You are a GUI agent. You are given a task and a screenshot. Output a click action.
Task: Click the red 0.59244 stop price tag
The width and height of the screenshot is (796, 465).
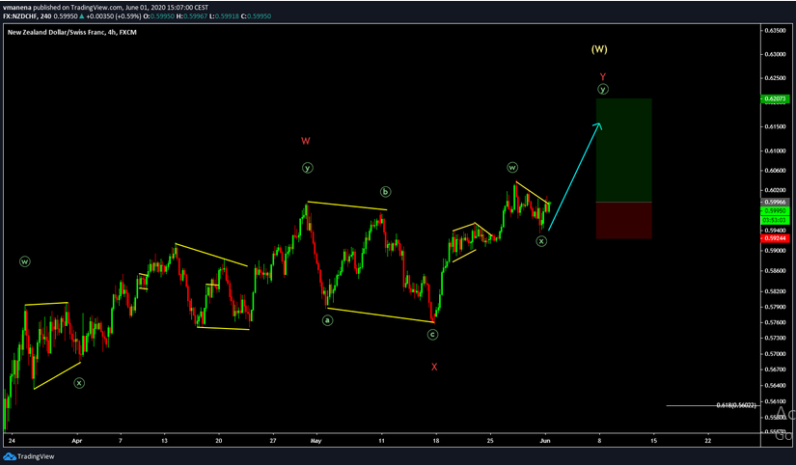click(775, 238)
